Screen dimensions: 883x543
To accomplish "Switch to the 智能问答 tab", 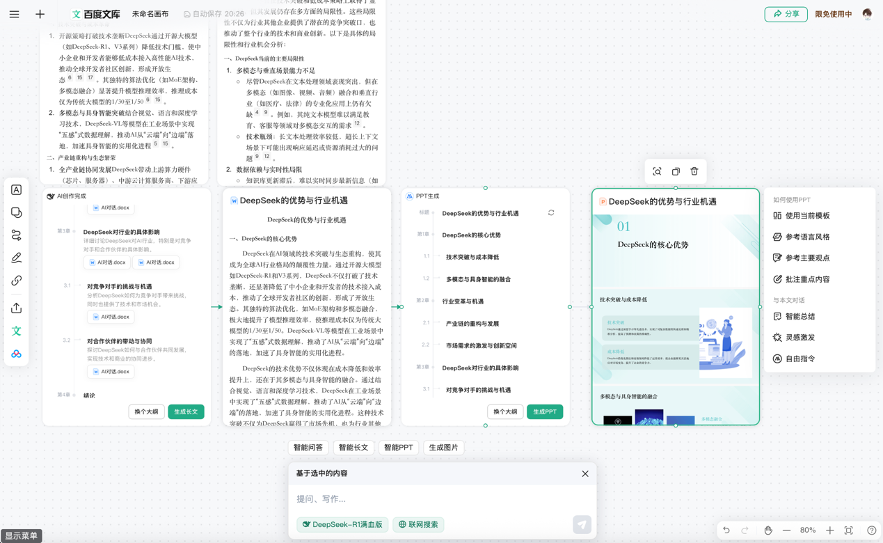I will pyautogui.click(x=308, y=448).
